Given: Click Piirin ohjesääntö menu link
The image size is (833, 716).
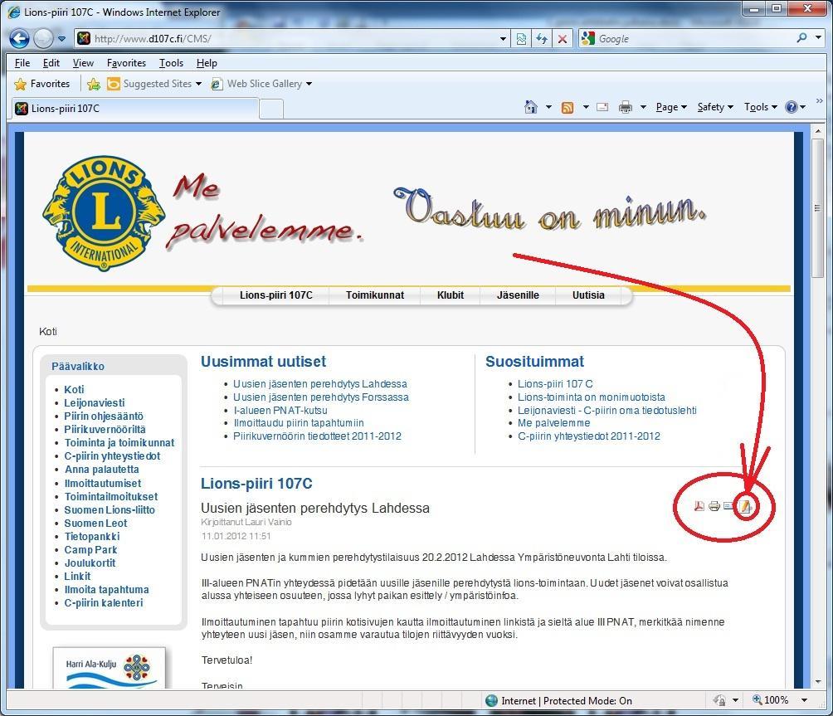Looking at the screenshot, I should pos(104,416).
